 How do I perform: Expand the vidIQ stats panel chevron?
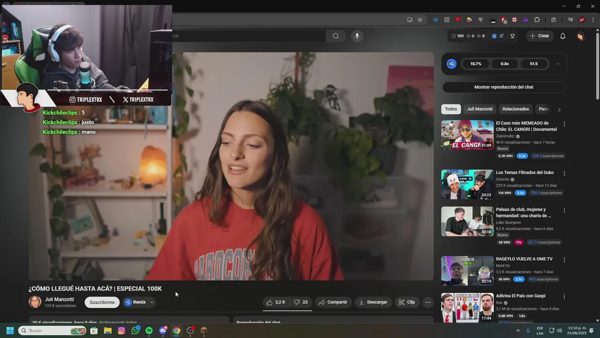(558, 64)
